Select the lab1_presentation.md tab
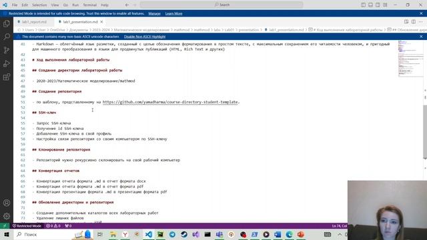This screenshot has height=240, width=427. point(80,22)
